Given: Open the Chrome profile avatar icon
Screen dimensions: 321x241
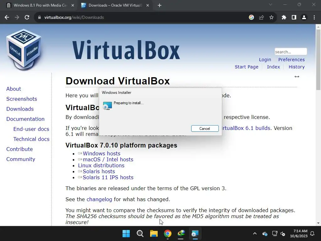Looking at the screenshot, I should (304, 18).
